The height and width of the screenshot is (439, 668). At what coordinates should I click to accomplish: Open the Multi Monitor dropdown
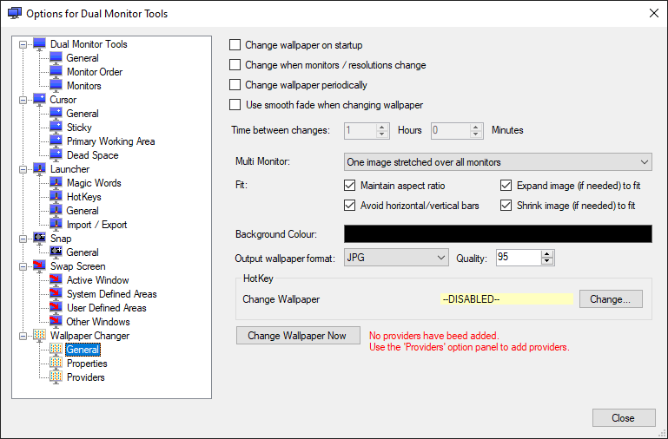(x=498, y=162)
